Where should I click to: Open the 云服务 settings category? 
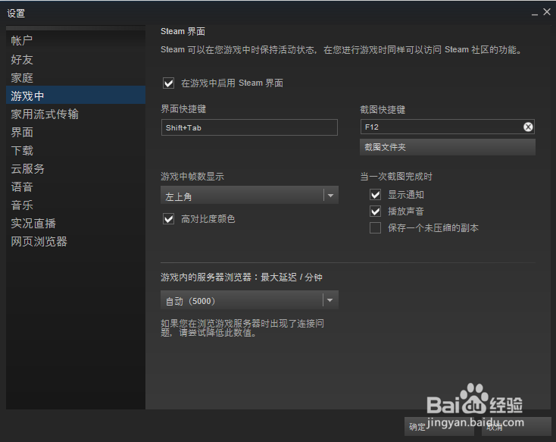coord(76,168)
